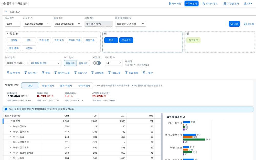Open the 운임 통화 filter
The image size is (256, 160).
(x=132, y=73)
